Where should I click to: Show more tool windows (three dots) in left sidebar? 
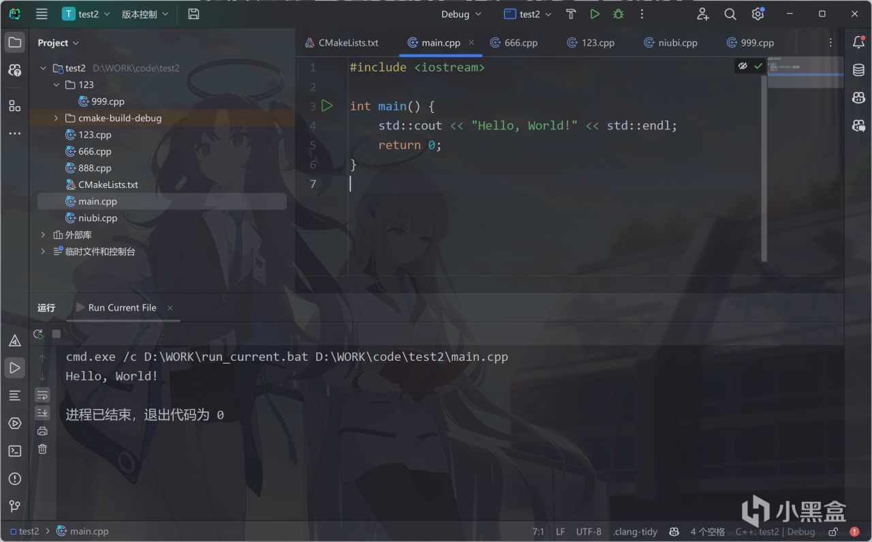point(14,133)
